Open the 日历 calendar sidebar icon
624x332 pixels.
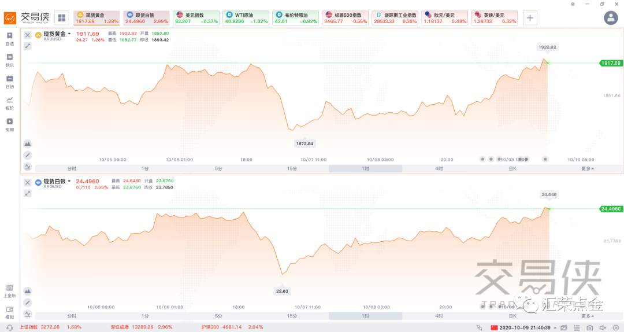[x=10, y=82]
